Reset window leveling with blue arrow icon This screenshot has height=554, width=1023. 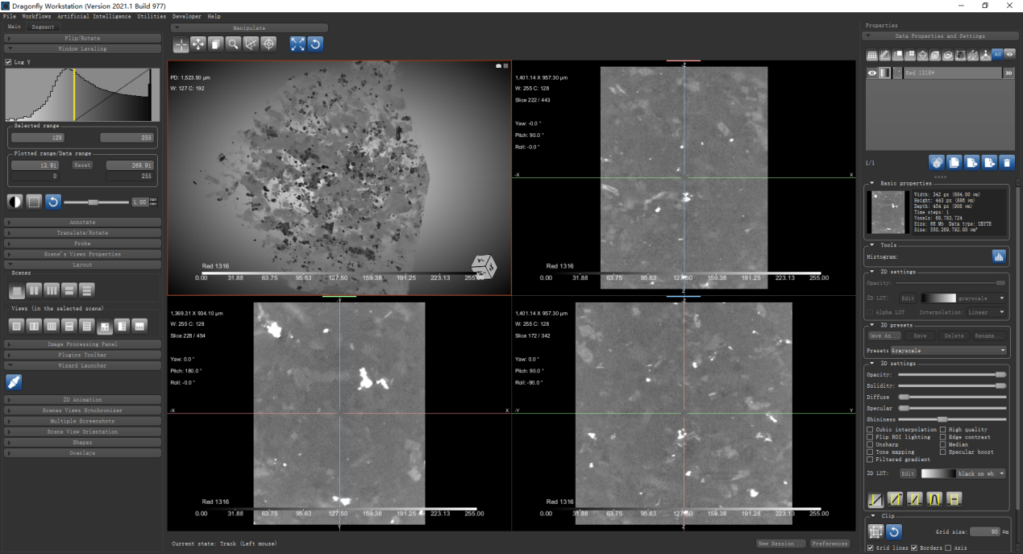tap(52, 201)
